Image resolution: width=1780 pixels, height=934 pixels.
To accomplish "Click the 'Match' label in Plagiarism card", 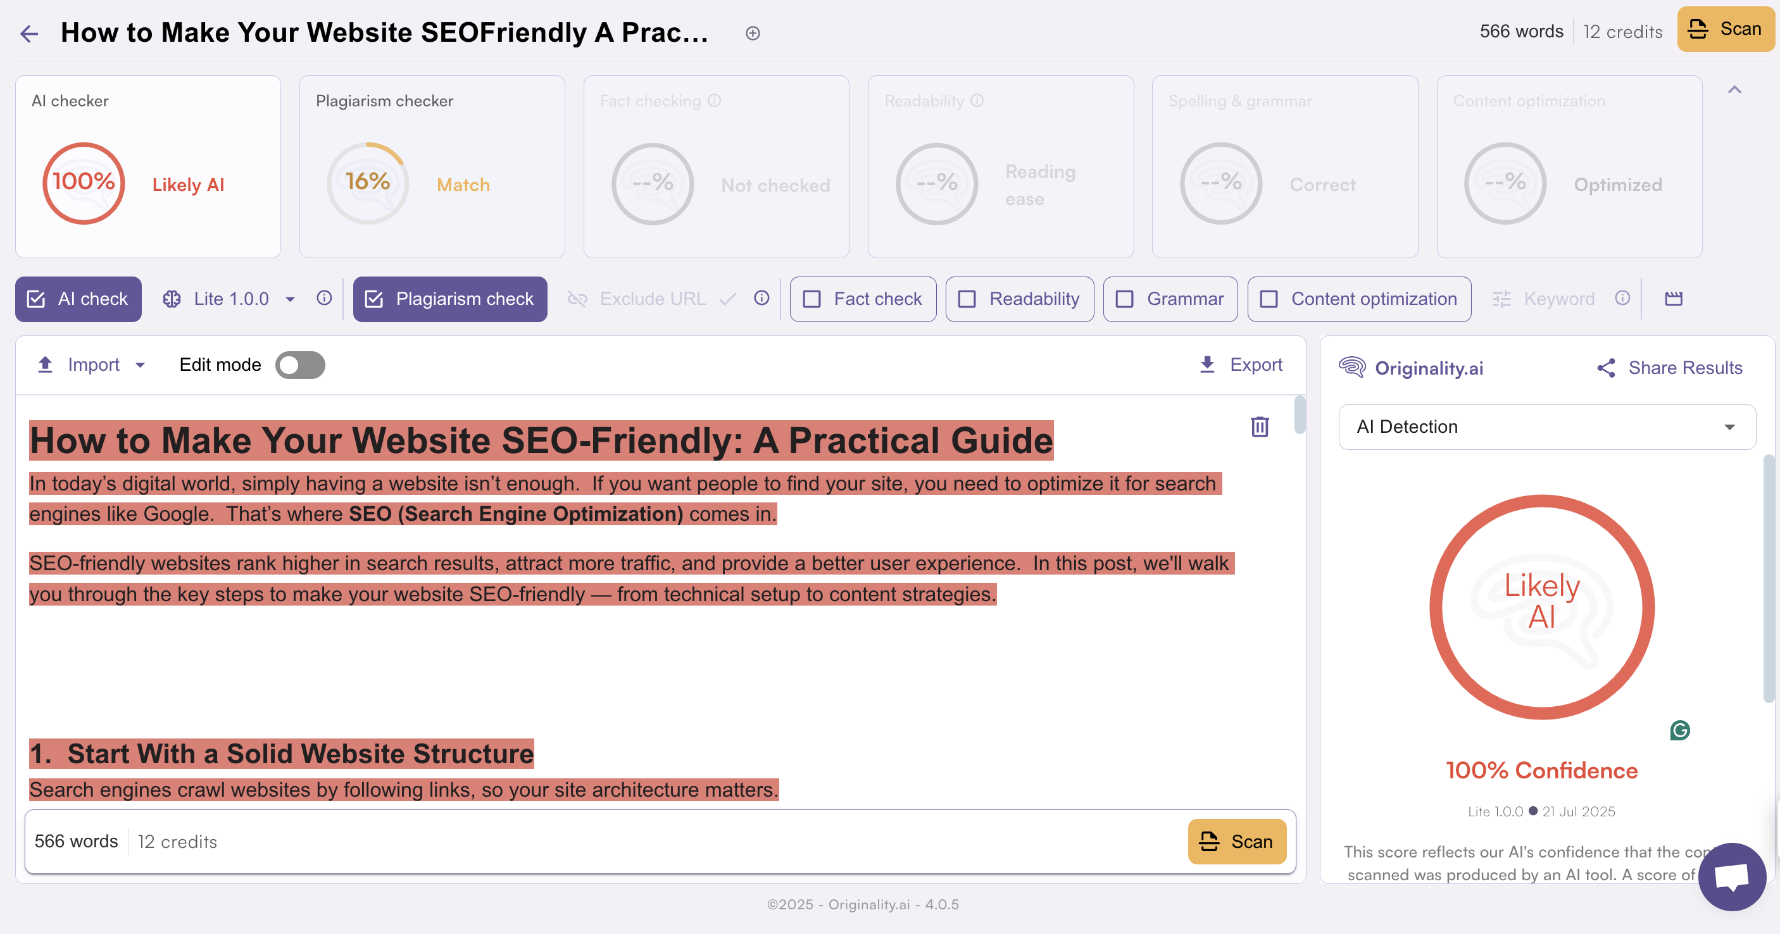I will click(463, 184).
